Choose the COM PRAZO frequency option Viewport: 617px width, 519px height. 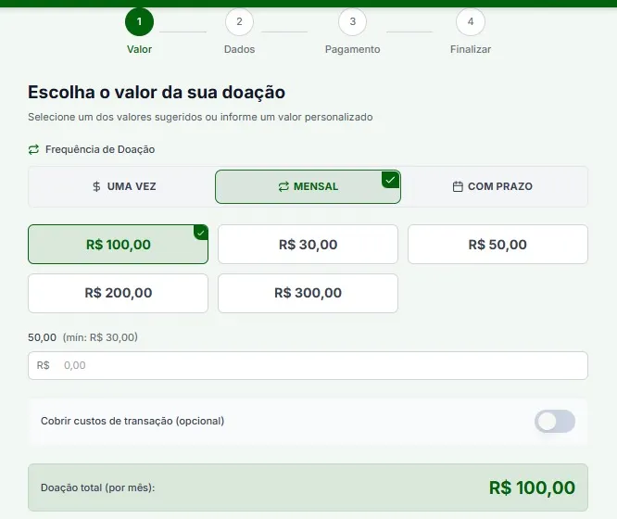pyautogui.click(x=493, y=186)
